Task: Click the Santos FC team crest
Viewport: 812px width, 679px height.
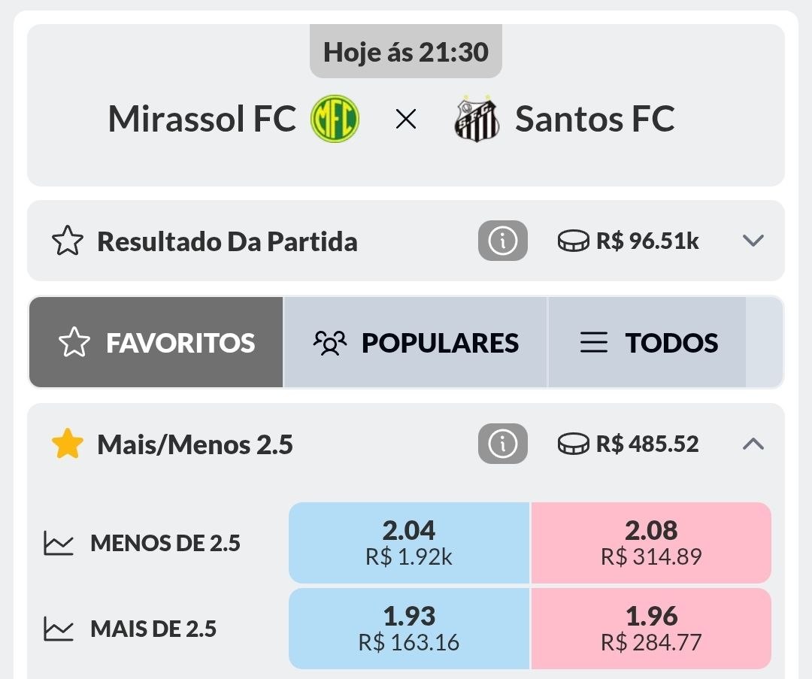Action: (x=477, y=119)
